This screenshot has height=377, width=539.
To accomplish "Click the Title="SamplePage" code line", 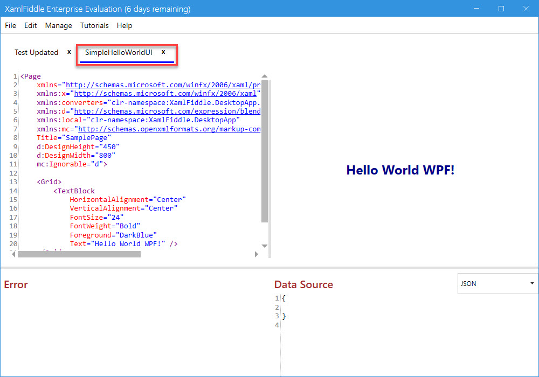I will coord(74,138).
